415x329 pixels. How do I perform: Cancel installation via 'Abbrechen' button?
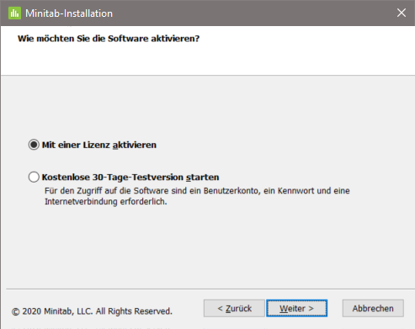tap(373, 308)
